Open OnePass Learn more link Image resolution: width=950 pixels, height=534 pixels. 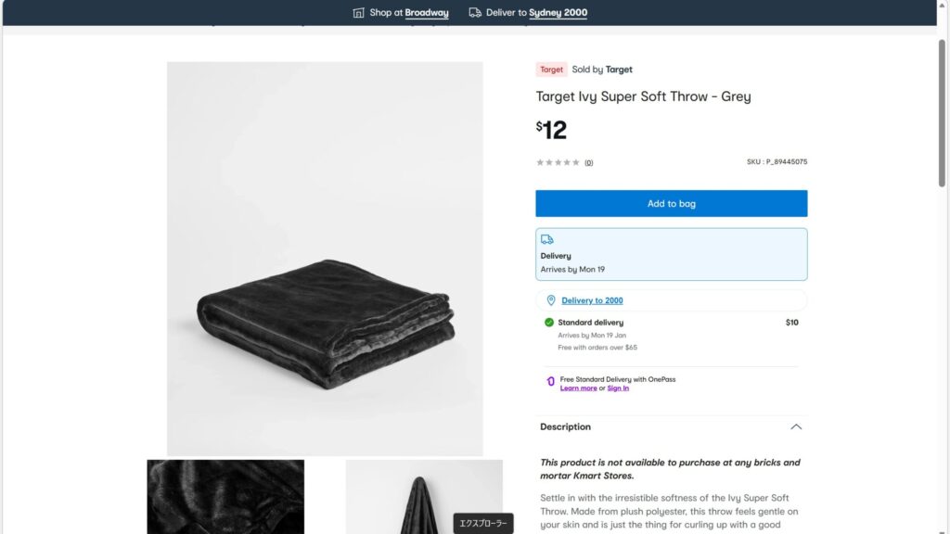click(x=578, y=388)
